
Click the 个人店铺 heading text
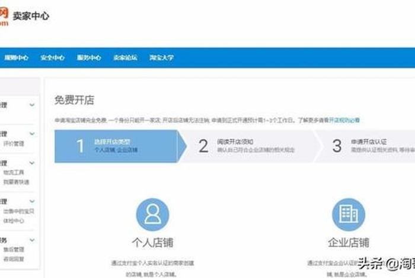point(152,243)
